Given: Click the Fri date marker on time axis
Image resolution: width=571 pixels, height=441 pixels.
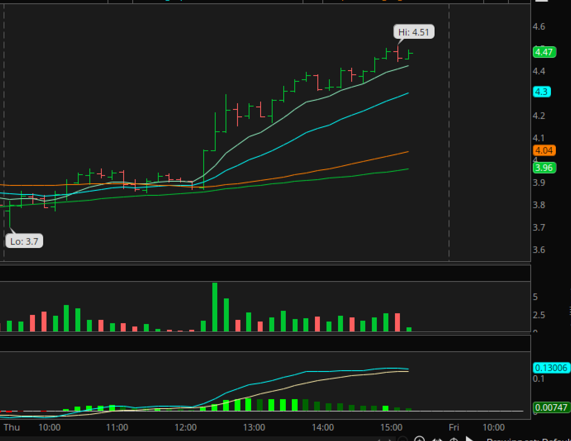Looking at the screenshot, I should pos(454,427).
